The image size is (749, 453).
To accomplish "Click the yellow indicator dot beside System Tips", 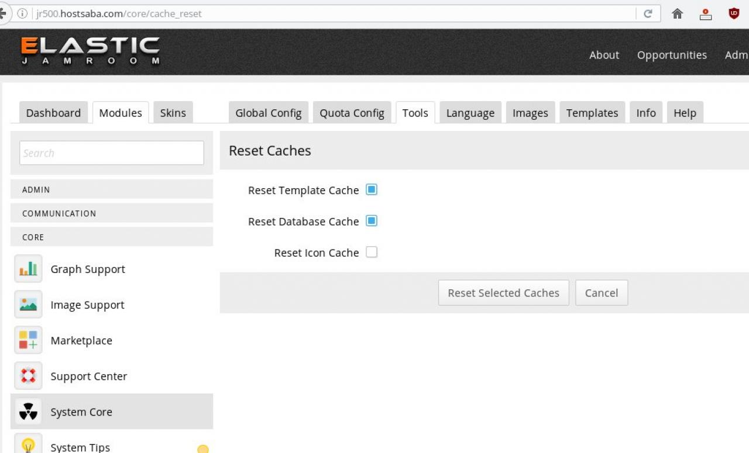I will pyautogui.click(x=203, y=449).
